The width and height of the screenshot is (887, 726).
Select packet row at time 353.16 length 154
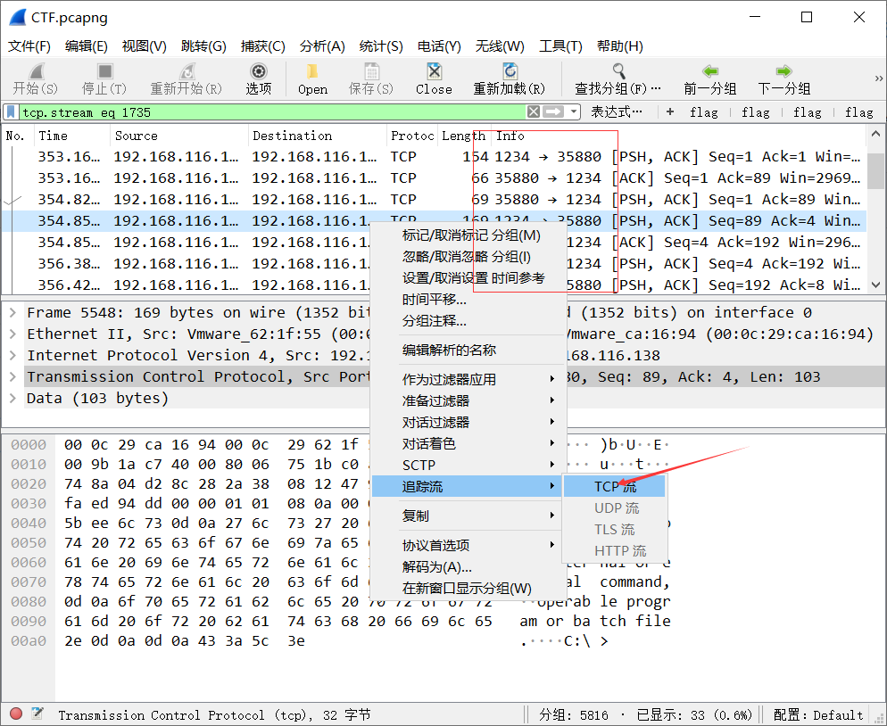point(434,157)
